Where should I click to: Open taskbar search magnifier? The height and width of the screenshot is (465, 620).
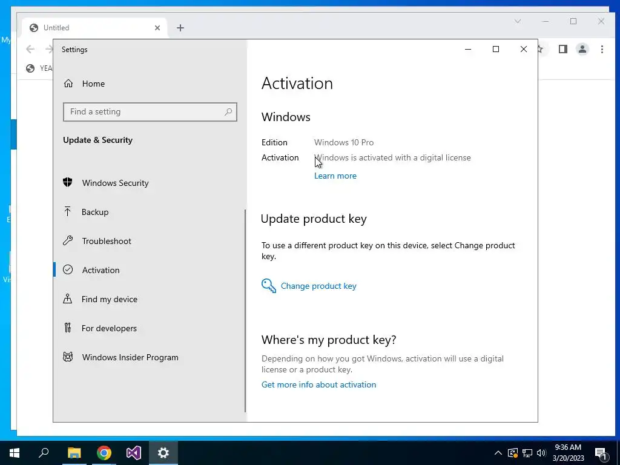(x=44, y=453)
